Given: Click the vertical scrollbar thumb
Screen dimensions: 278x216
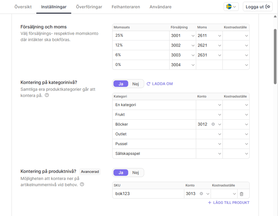Looking at the screenshot, I should 275,57.
